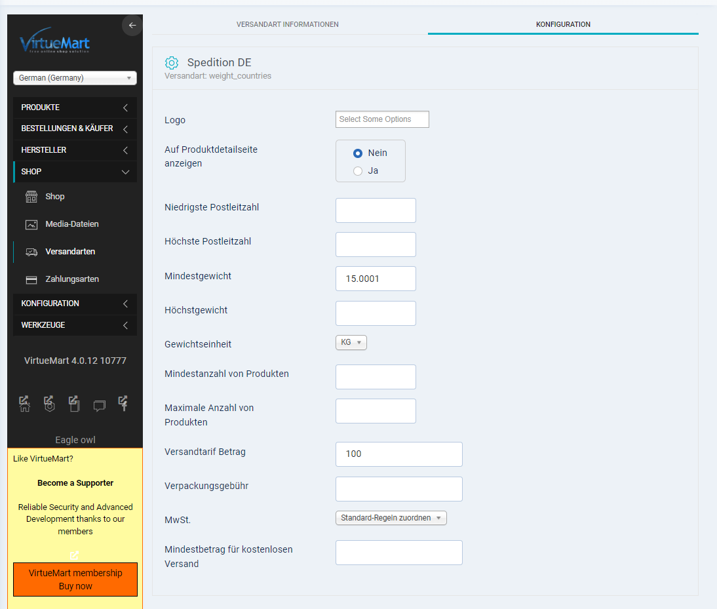
Task: Click the home icon in the sidebar footer
Action: click(25, 403)
